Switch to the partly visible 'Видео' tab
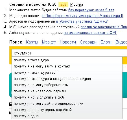Image resolution: width=127 pixels, height=120 pixels. 121,42
